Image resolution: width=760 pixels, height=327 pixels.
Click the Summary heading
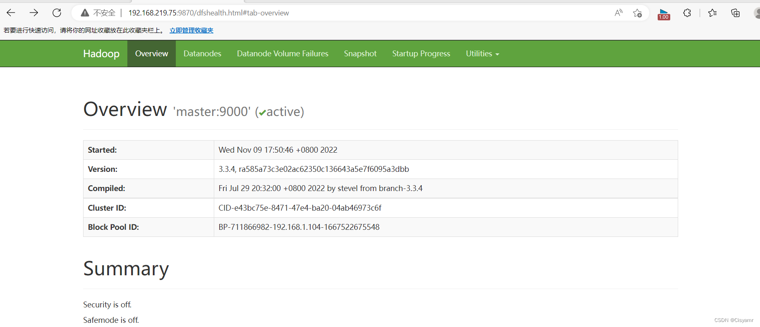(x=126, y=269)
